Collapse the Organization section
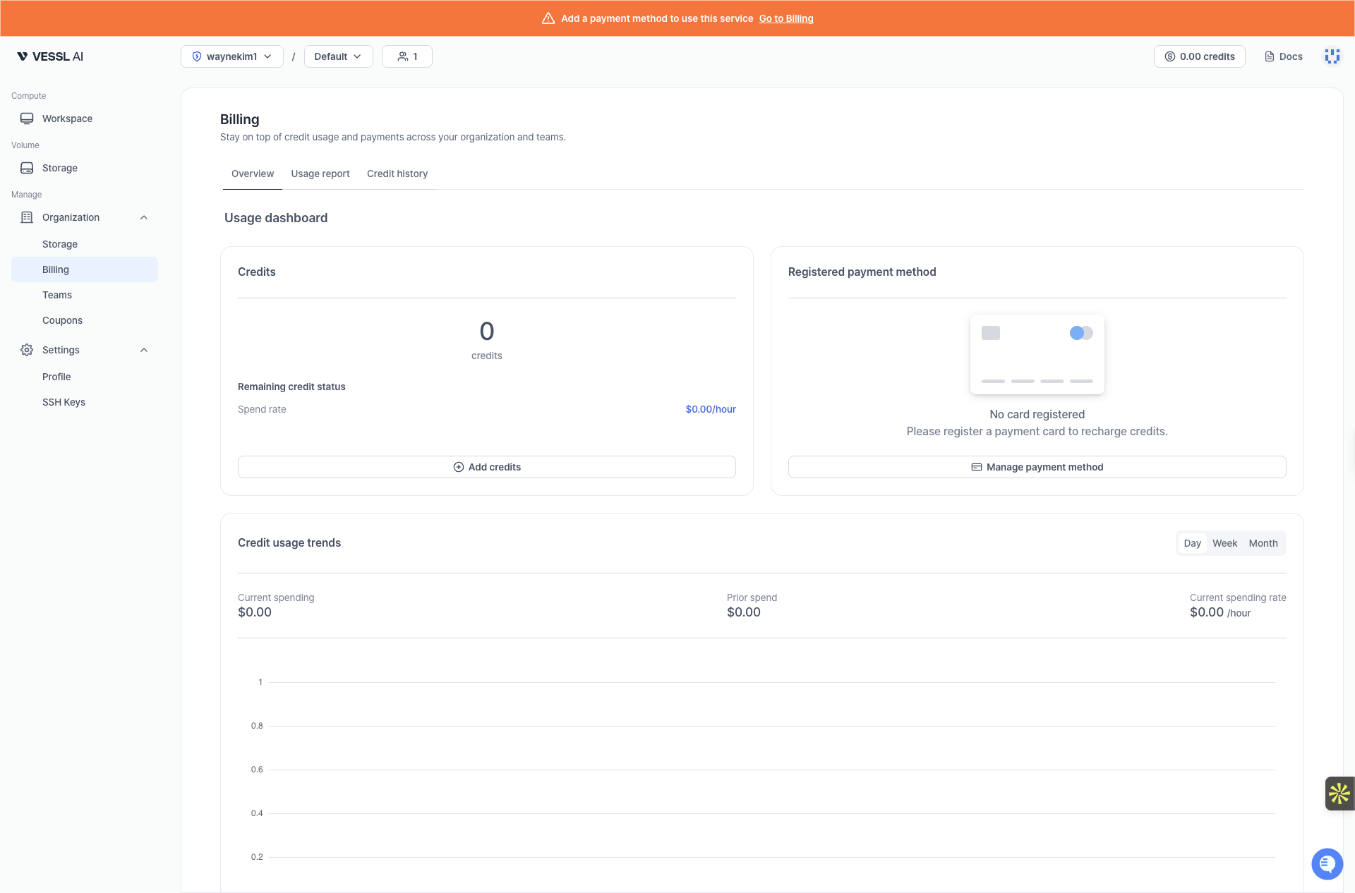 tap(144, 217)
